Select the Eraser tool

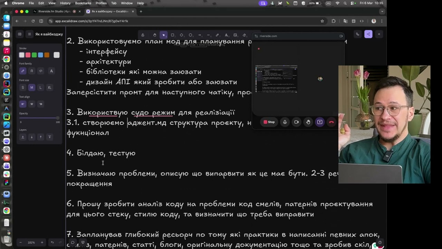click(244, 35)
